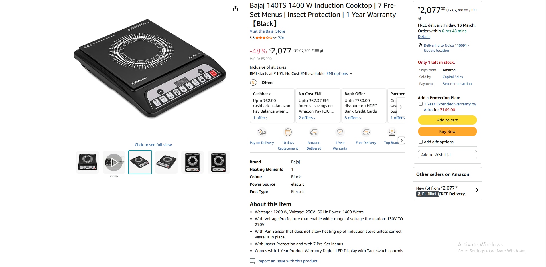546x267 pixels.
Task: Play the product video thumbnail
Action: click(x=114, y=162)
